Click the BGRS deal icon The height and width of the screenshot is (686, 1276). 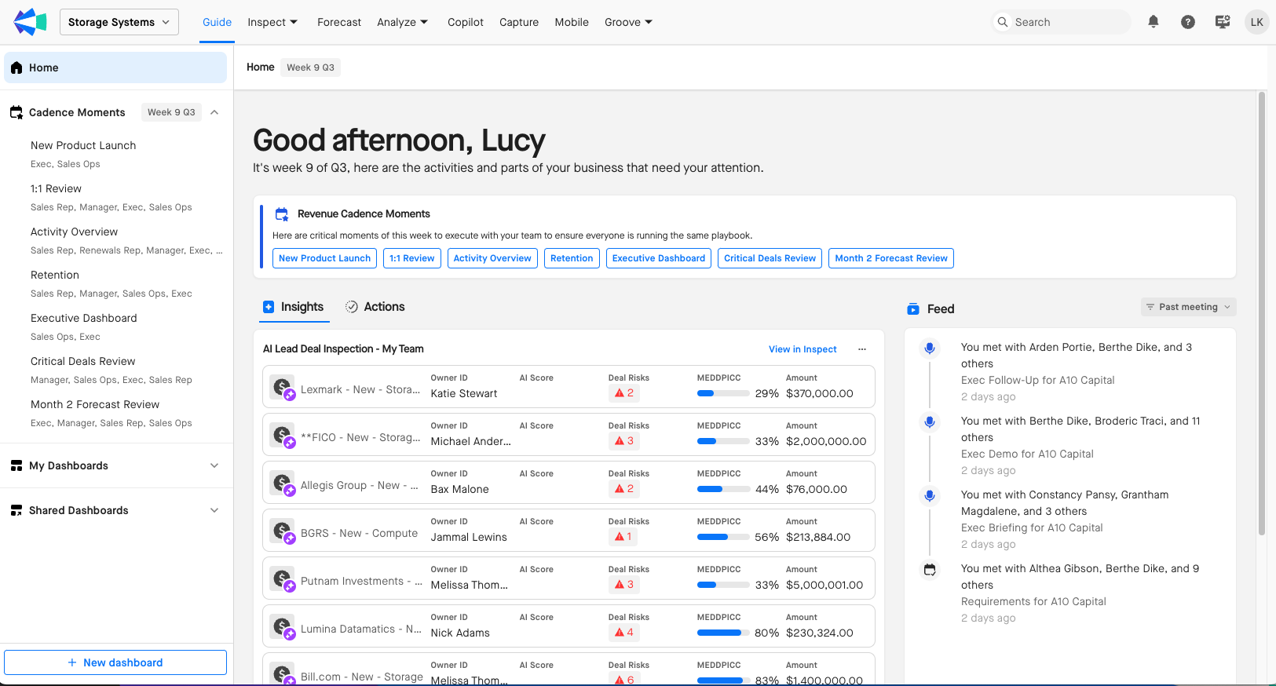pos(283,531)
